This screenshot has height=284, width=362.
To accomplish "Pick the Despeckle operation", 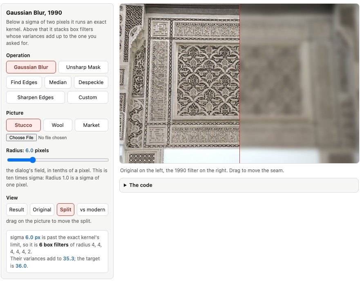I will 91,82.
